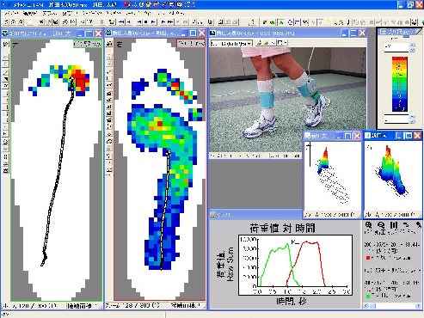Image resolution: width=424 pixels, height=318 pixels.
Task: Click the top tool icon in the right foot sidebar
Action: (x=109, y=44)
